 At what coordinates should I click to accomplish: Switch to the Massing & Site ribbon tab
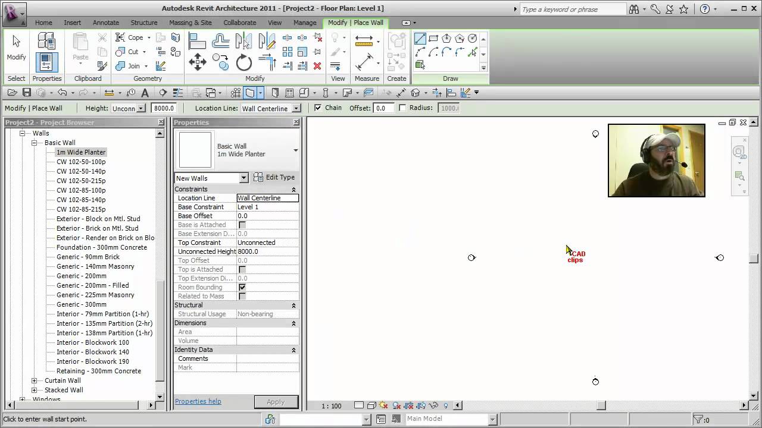click(x=190, y=23)
